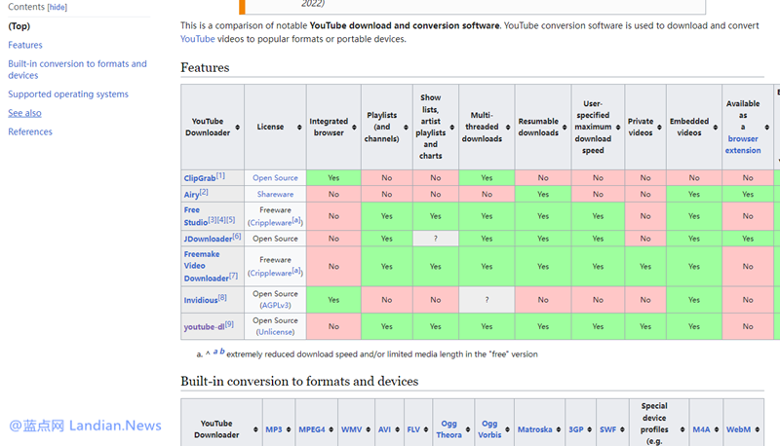Sort by Available as browser extension arrows

(766, 128)
